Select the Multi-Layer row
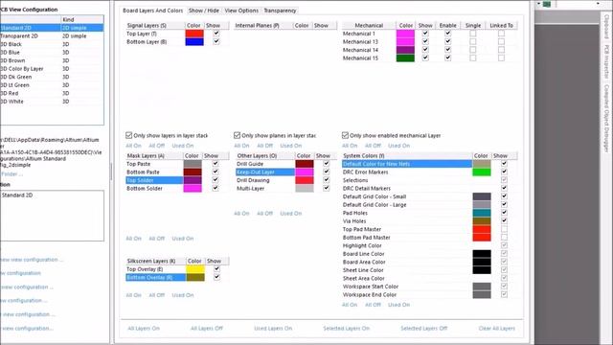The height and width of the screenshot is (345, 613). [264, 189]
